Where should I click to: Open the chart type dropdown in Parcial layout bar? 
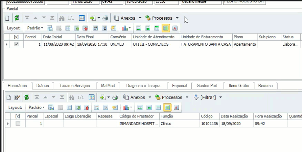[x=130, y=28]
